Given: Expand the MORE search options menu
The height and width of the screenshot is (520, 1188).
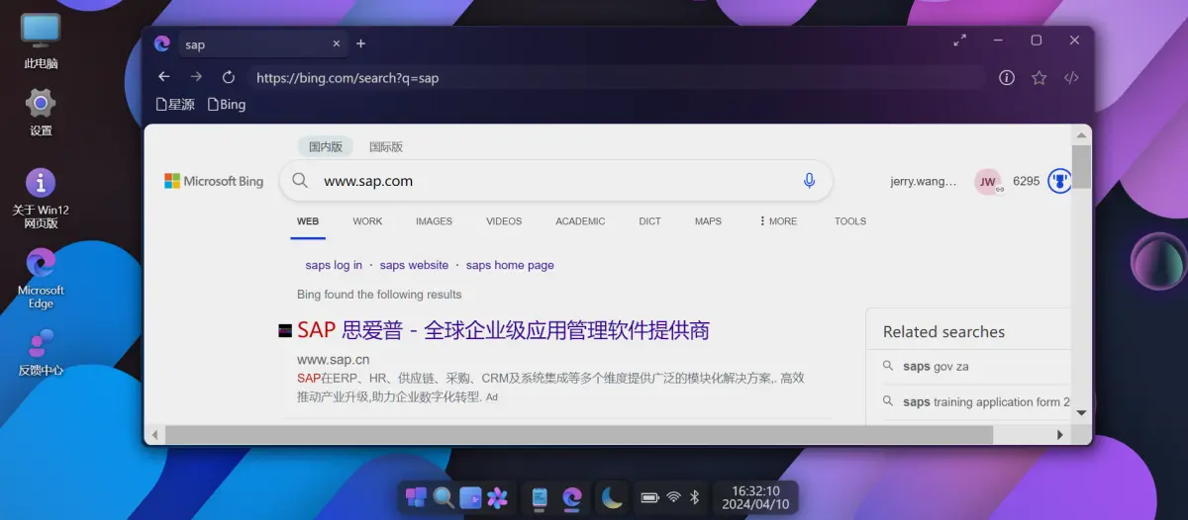Looking at the screenshot, I should point(778,221).
